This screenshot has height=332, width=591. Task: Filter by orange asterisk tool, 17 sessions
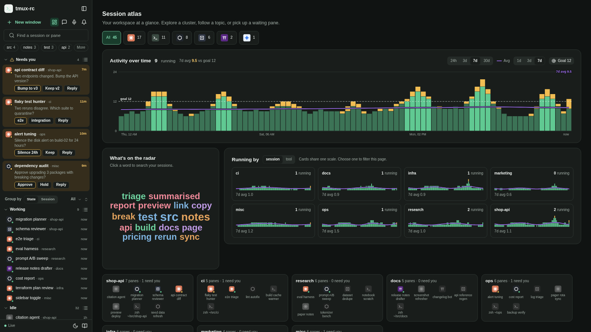coord(134,38)
